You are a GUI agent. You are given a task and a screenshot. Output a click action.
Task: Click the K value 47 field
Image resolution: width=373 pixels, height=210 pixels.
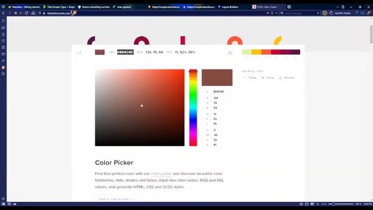tap(215, 145)
